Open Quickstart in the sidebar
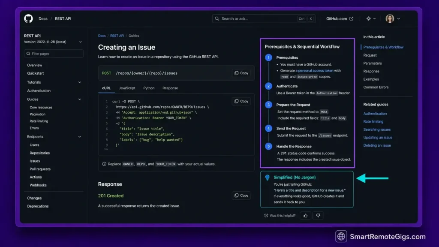This screenshot has width=439, height=247. [35, 73]
